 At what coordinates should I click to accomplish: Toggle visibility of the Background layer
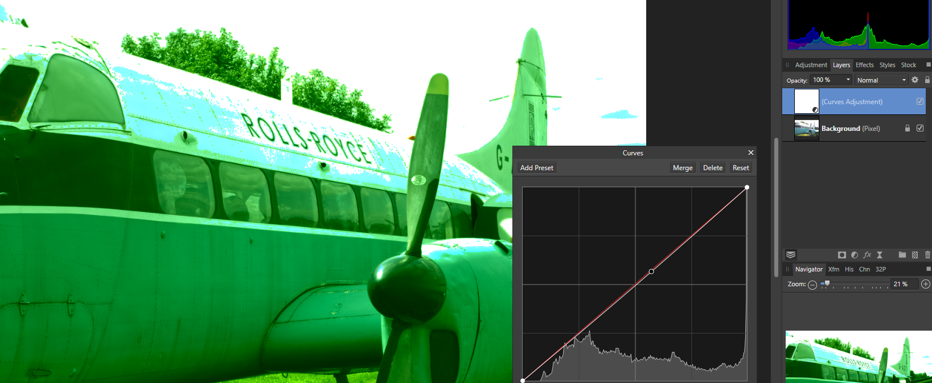[920, 128]
